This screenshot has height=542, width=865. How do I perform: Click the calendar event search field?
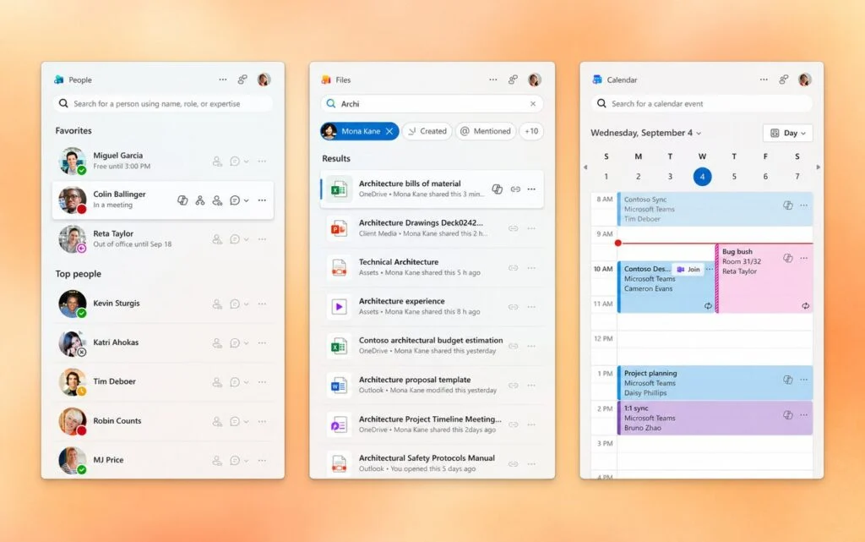(702, 104)
